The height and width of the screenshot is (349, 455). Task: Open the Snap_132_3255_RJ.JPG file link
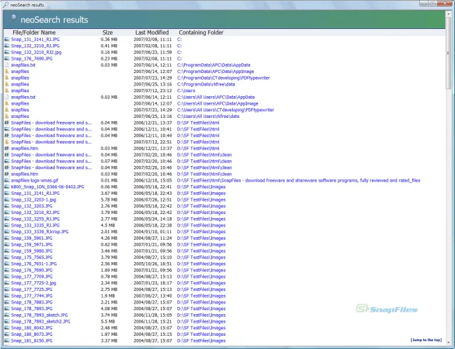[35, 219]
